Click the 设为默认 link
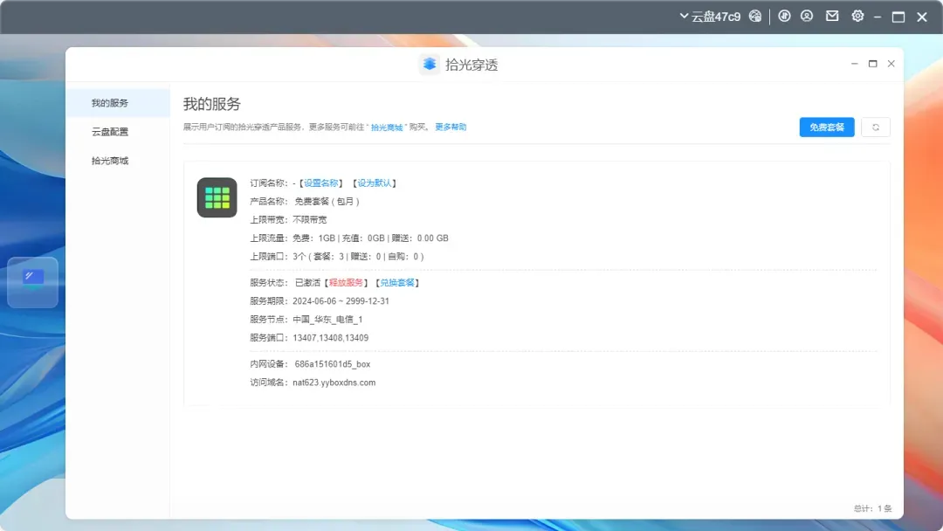This screenshot has width=943, height=531. coord(374,183)
